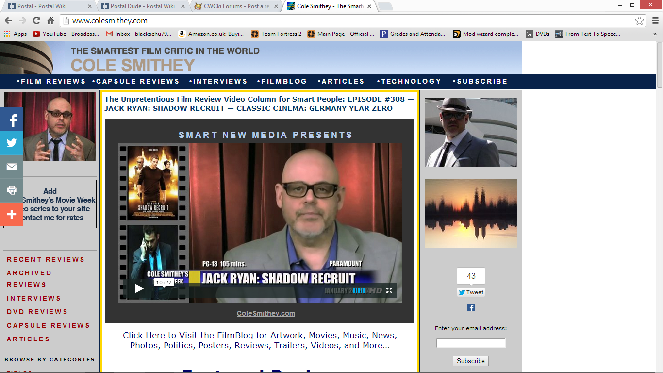Adjust the video volume bars
This screenshot has height=373, width=663.
tap(359, 290)
